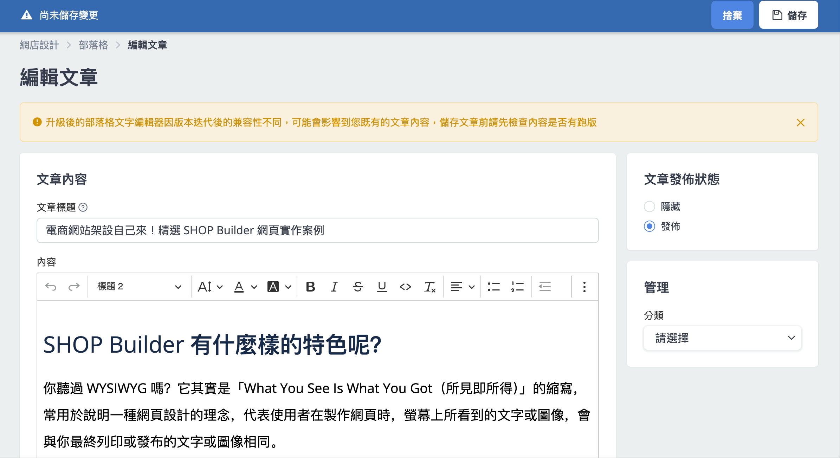Select the 隱藏 radio button
Screen dimensions: 840x458
pos(650,207)
